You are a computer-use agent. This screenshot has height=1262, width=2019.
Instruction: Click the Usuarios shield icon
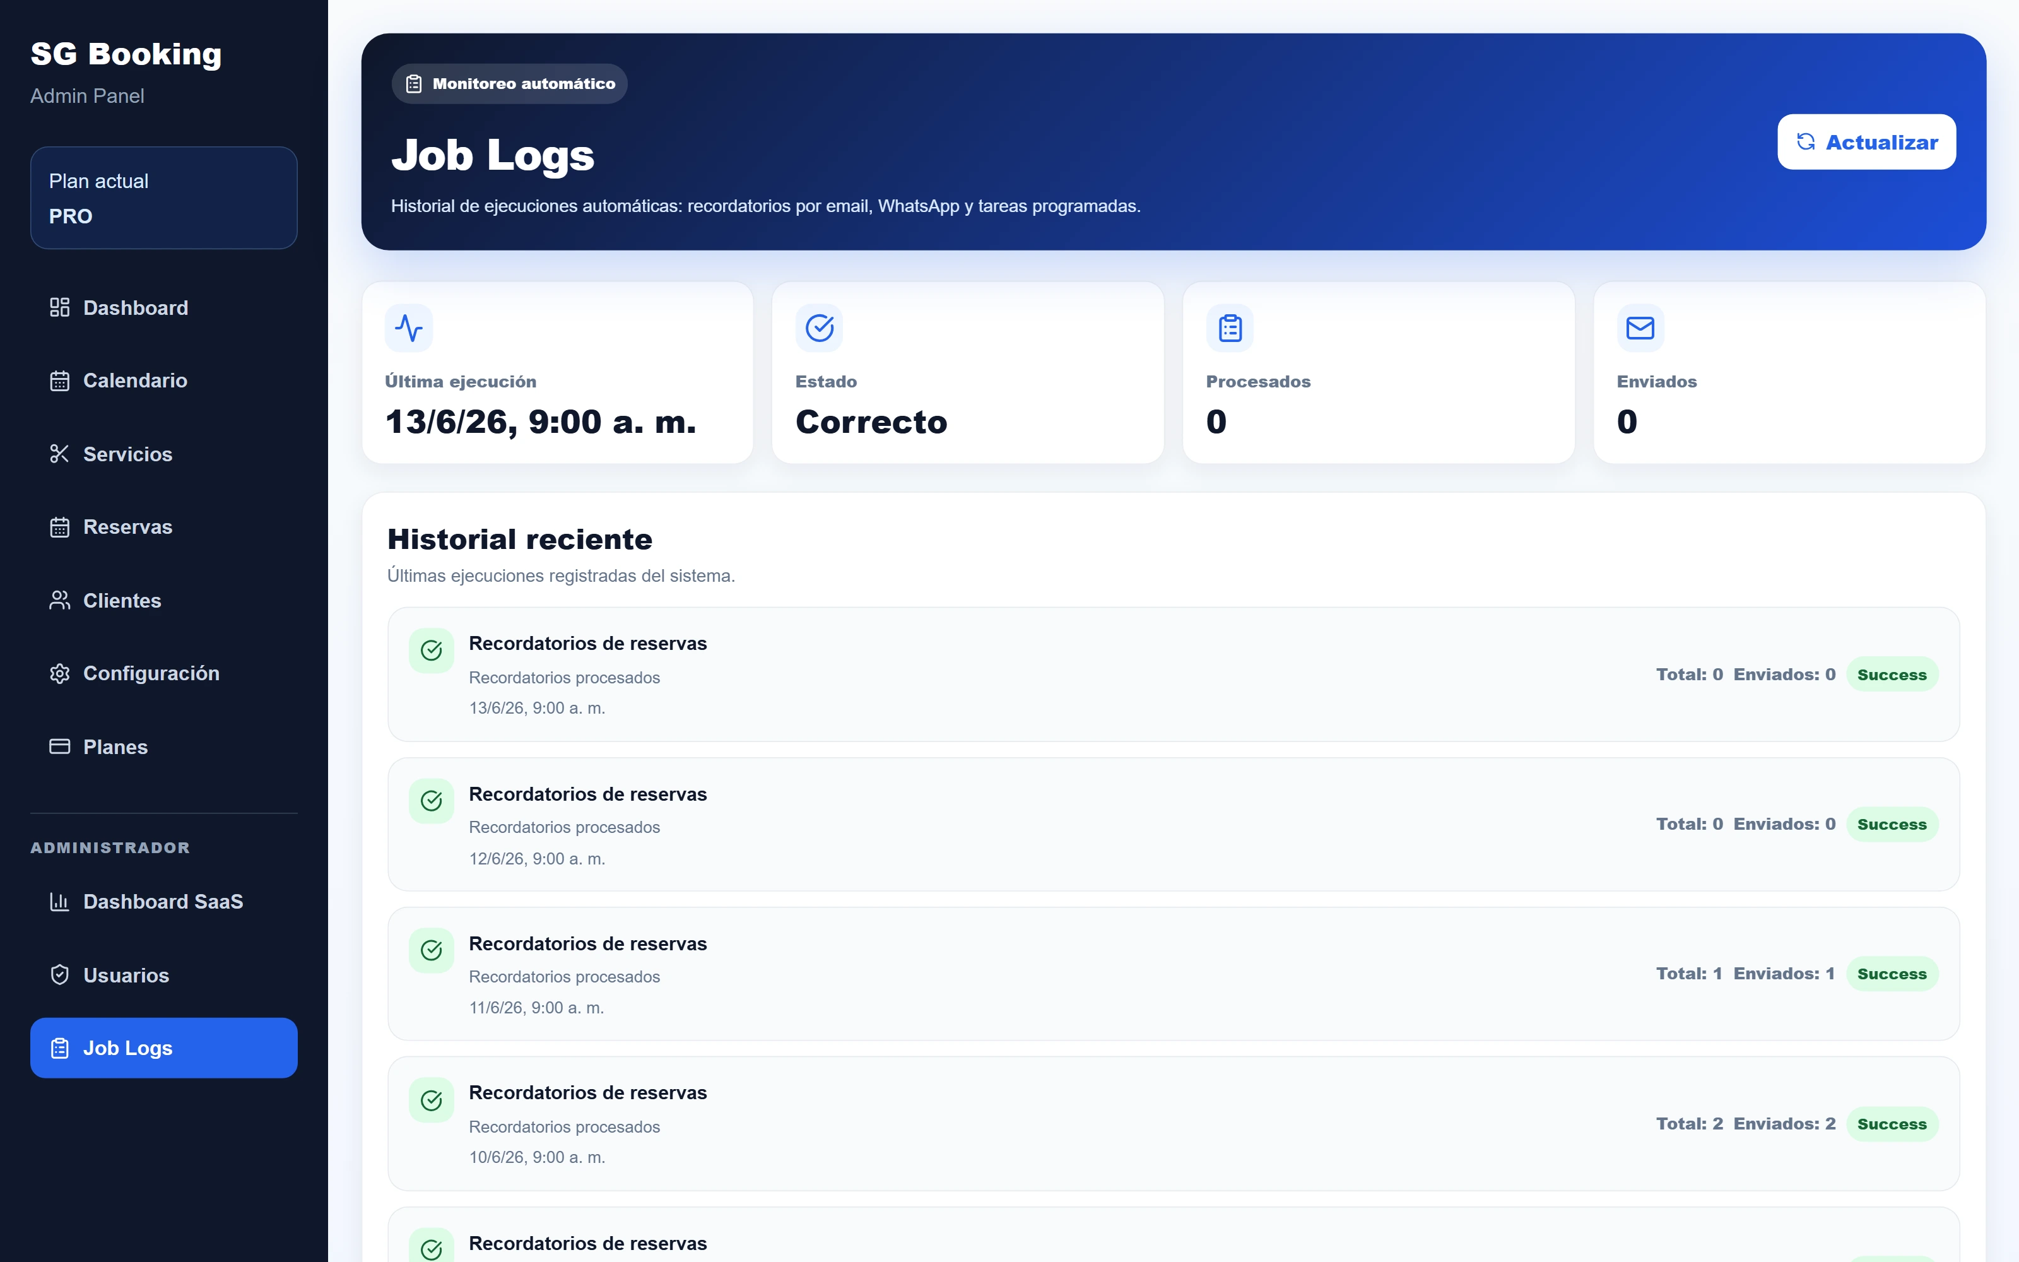pyautogui.click(x=59, y=975)
